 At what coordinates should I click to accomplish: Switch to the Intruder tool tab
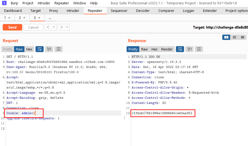73,11
